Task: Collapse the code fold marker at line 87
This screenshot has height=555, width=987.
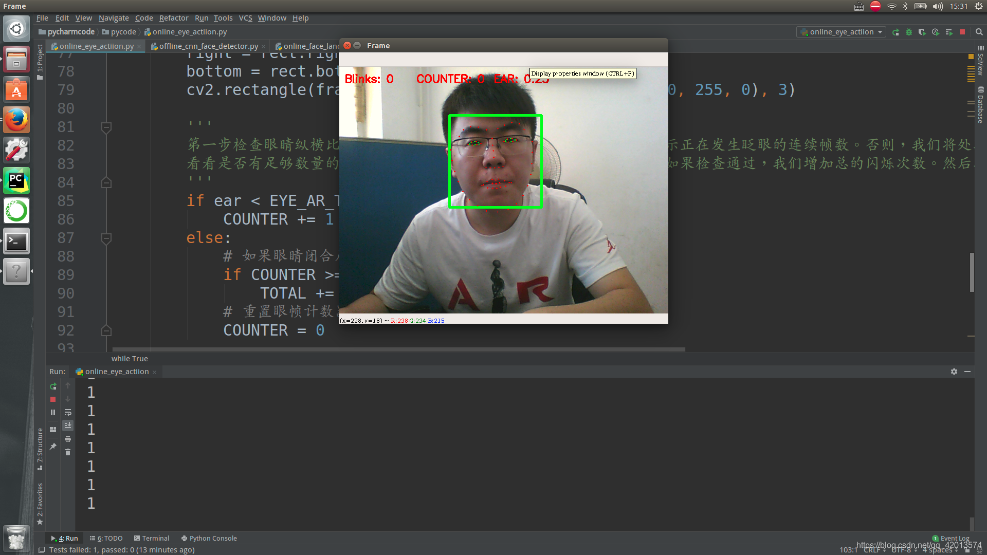Action: 106,238
